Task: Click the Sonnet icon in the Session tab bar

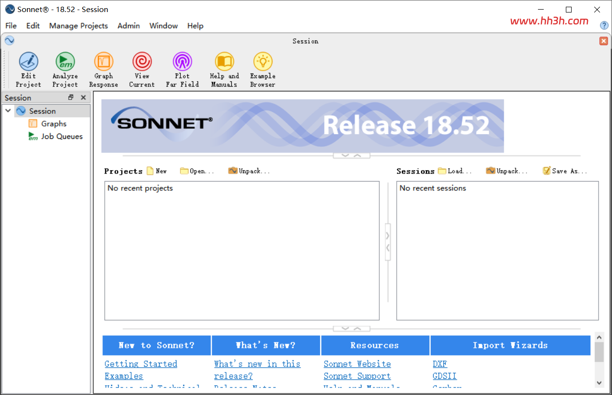Action: click(x=9, y=41)
